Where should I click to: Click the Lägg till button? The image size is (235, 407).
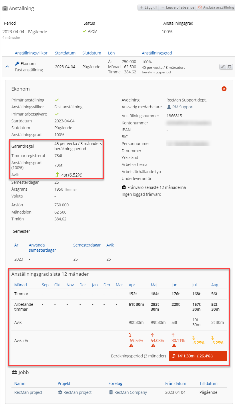[148, 7]
